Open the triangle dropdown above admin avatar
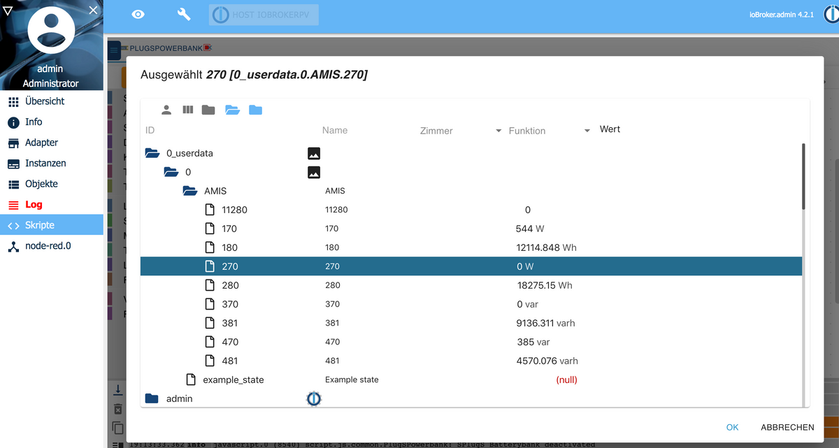This screenshot has height=448, width=839. [x=8, y=10]
